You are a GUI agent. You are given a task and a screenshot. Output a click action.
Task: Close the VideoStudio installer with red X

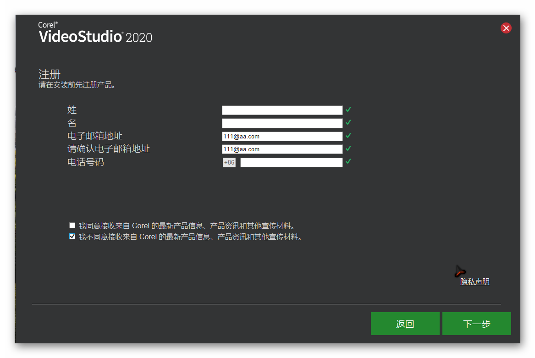point(506,28)
